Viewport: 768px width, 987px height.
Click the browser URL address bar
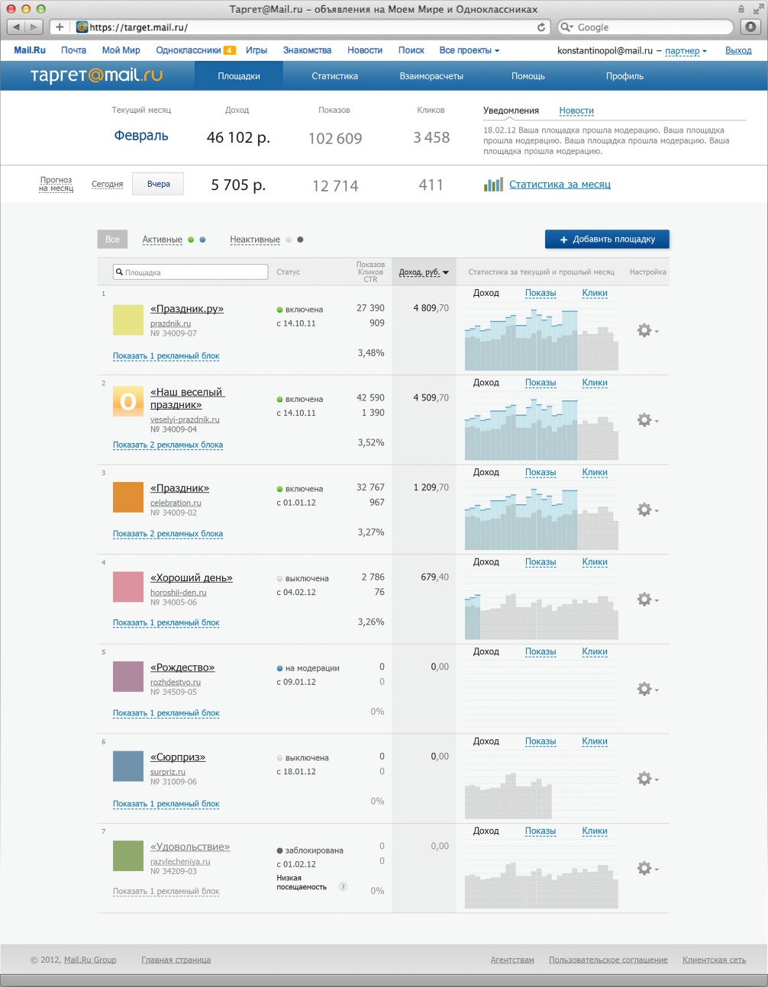click(313, 27)
